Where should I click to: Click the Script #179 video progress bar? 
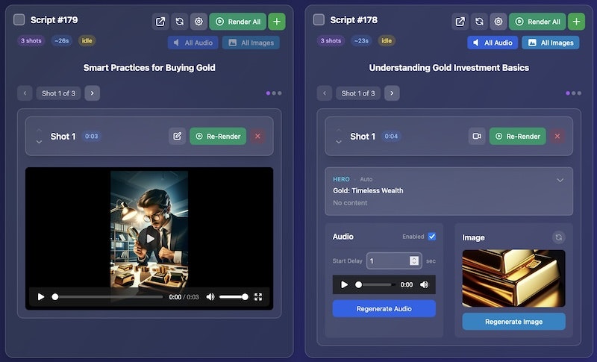click(108, 297)
